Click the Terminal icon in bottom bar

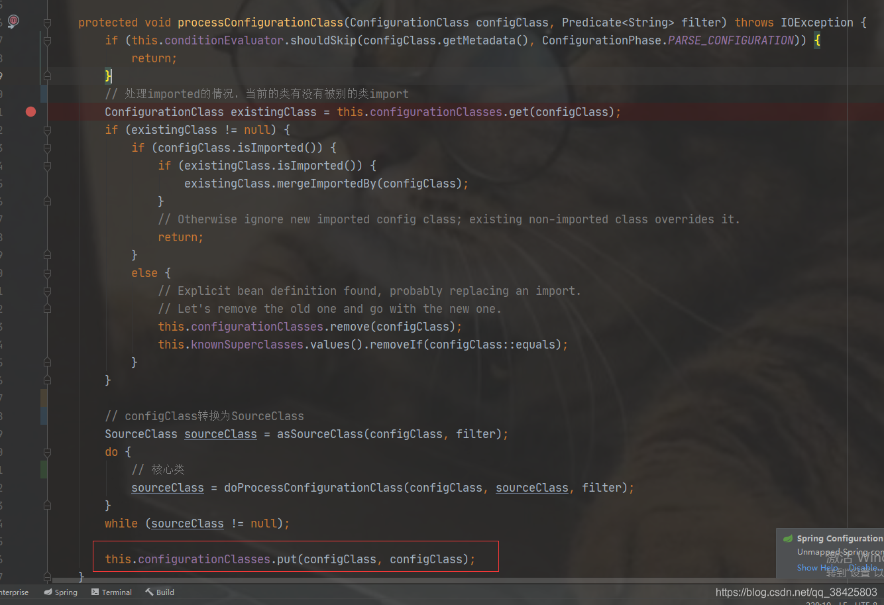[95, 592]
